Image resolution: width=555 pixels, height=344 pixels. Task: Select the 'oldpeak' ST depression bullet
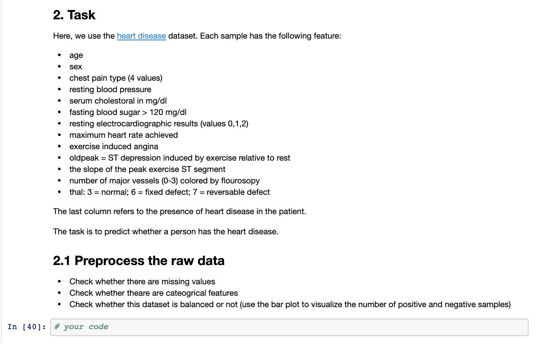point(180,158)
